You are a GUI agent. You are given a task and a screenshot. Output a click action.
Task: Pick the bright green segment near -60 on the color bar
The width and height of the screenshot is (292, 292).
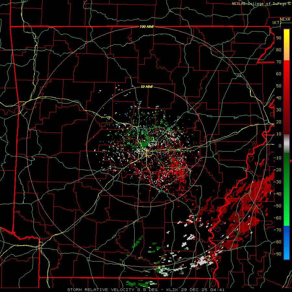[x=286, y=218]
